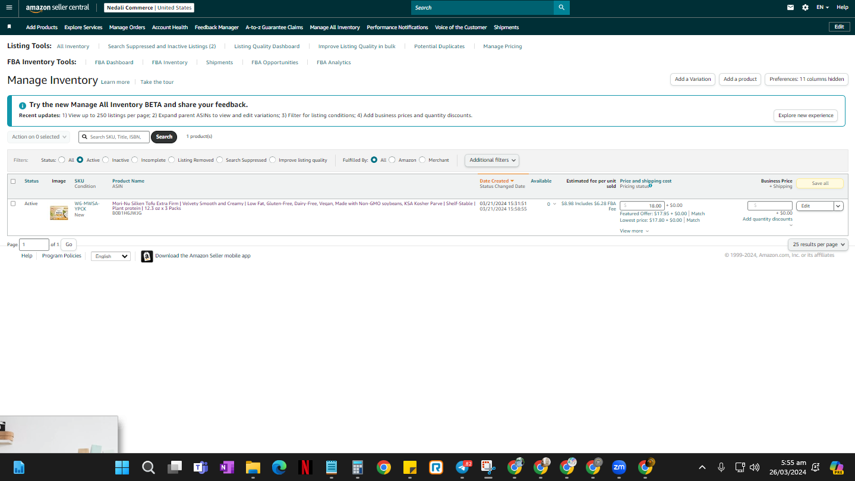
Task: Open the settings gear icon
Action: [805, 8]
